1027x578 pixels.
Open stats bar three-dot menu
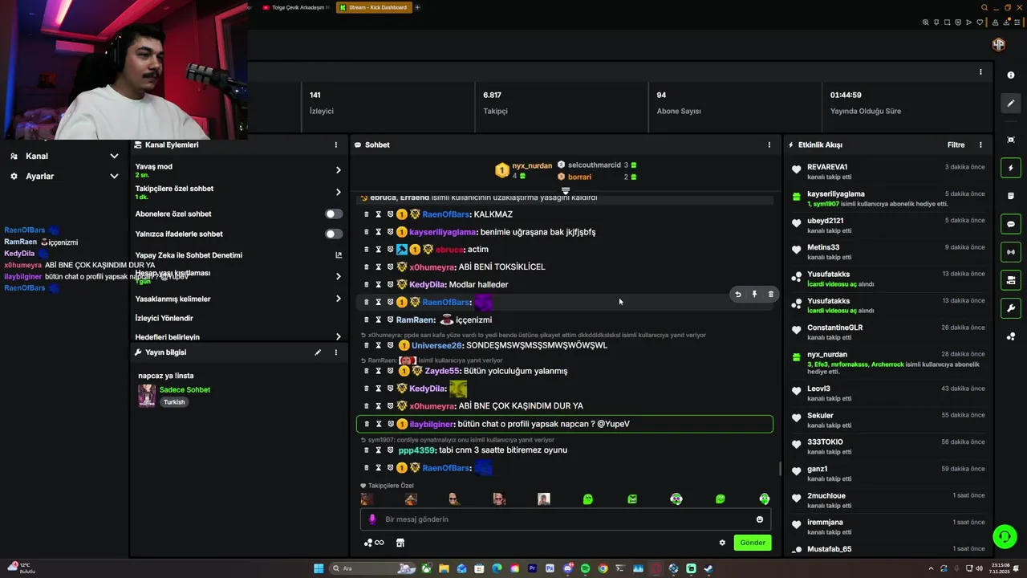pyautogui.click(x=980, y=72)
